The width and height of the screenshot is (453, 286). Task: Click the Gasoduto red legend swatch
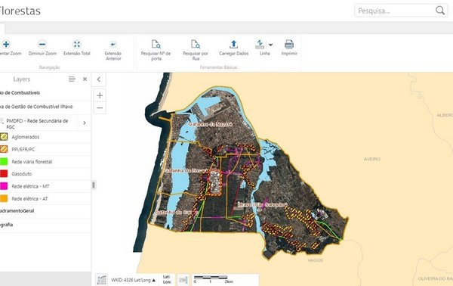pos(4,174)
